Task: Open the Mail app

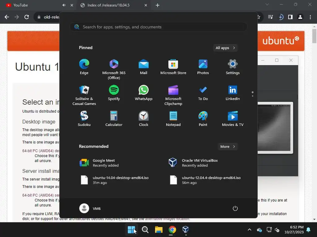Action: 144,67
